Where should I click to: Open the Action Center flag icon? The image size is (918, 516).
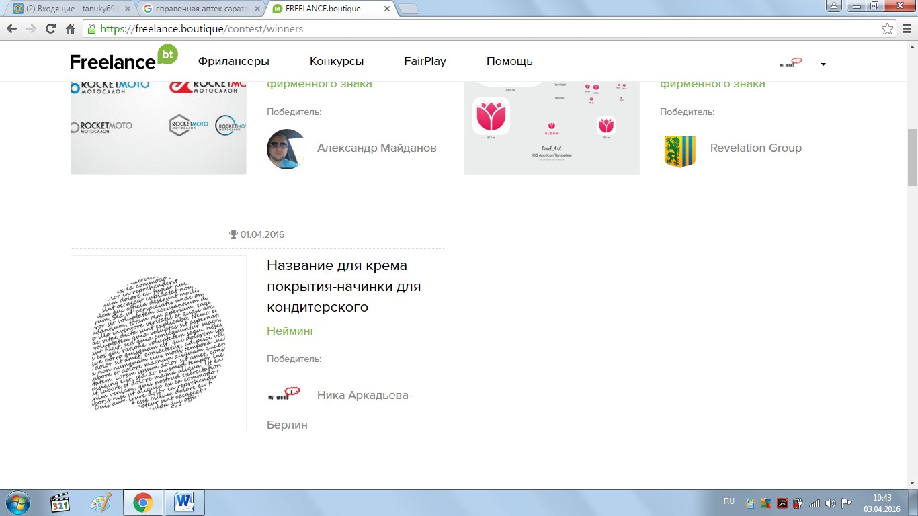847,503
